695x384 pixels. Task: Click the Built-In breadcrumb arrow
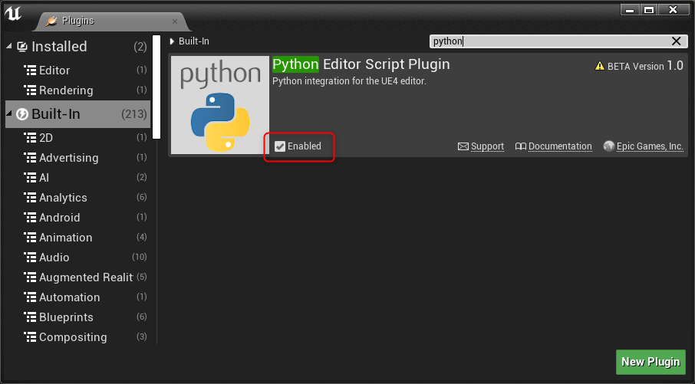pyautogui.click(x=172, y=41)
